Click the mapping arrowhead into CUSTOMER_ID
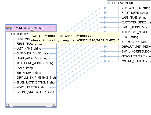This screenshot has height=115, width=151. tap(105, 8)
